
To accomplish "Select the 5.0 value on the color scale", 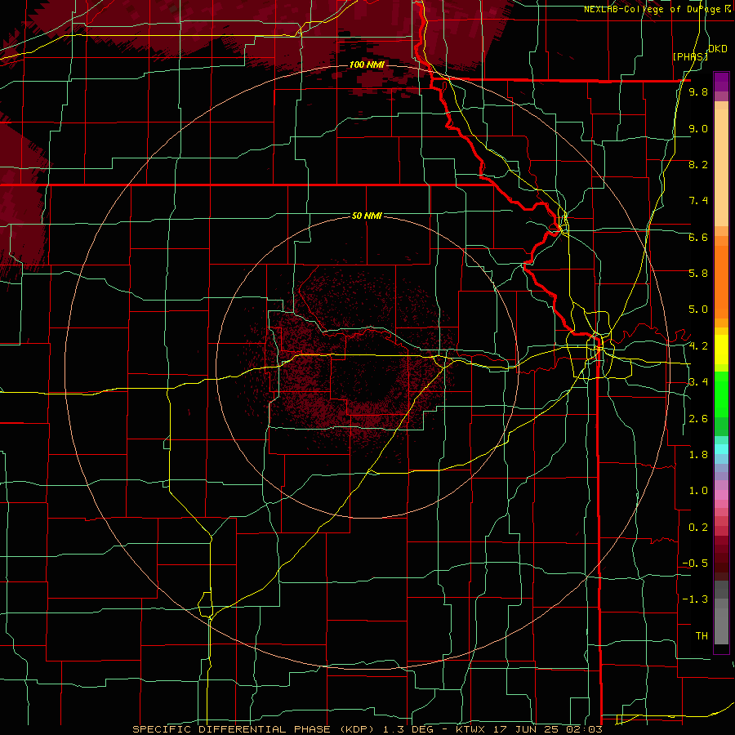I will pyautogui.click(x=698, y=310).
